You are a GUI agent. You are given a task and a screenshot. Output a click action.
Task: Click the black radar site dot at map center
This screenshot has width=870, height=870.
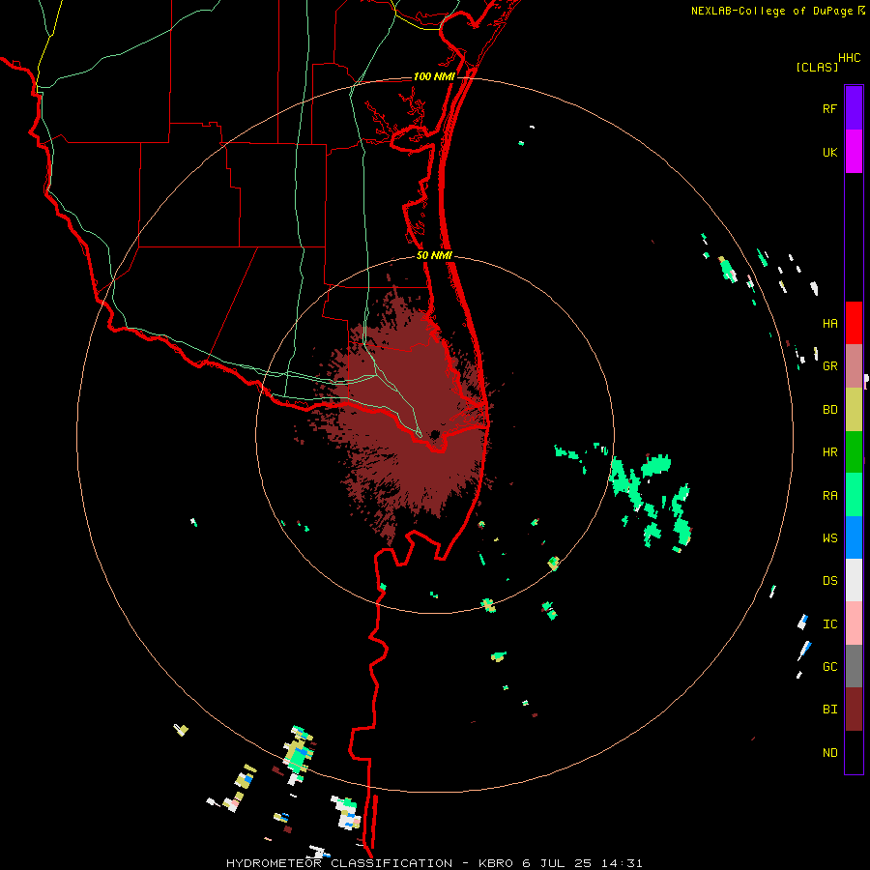435,434
